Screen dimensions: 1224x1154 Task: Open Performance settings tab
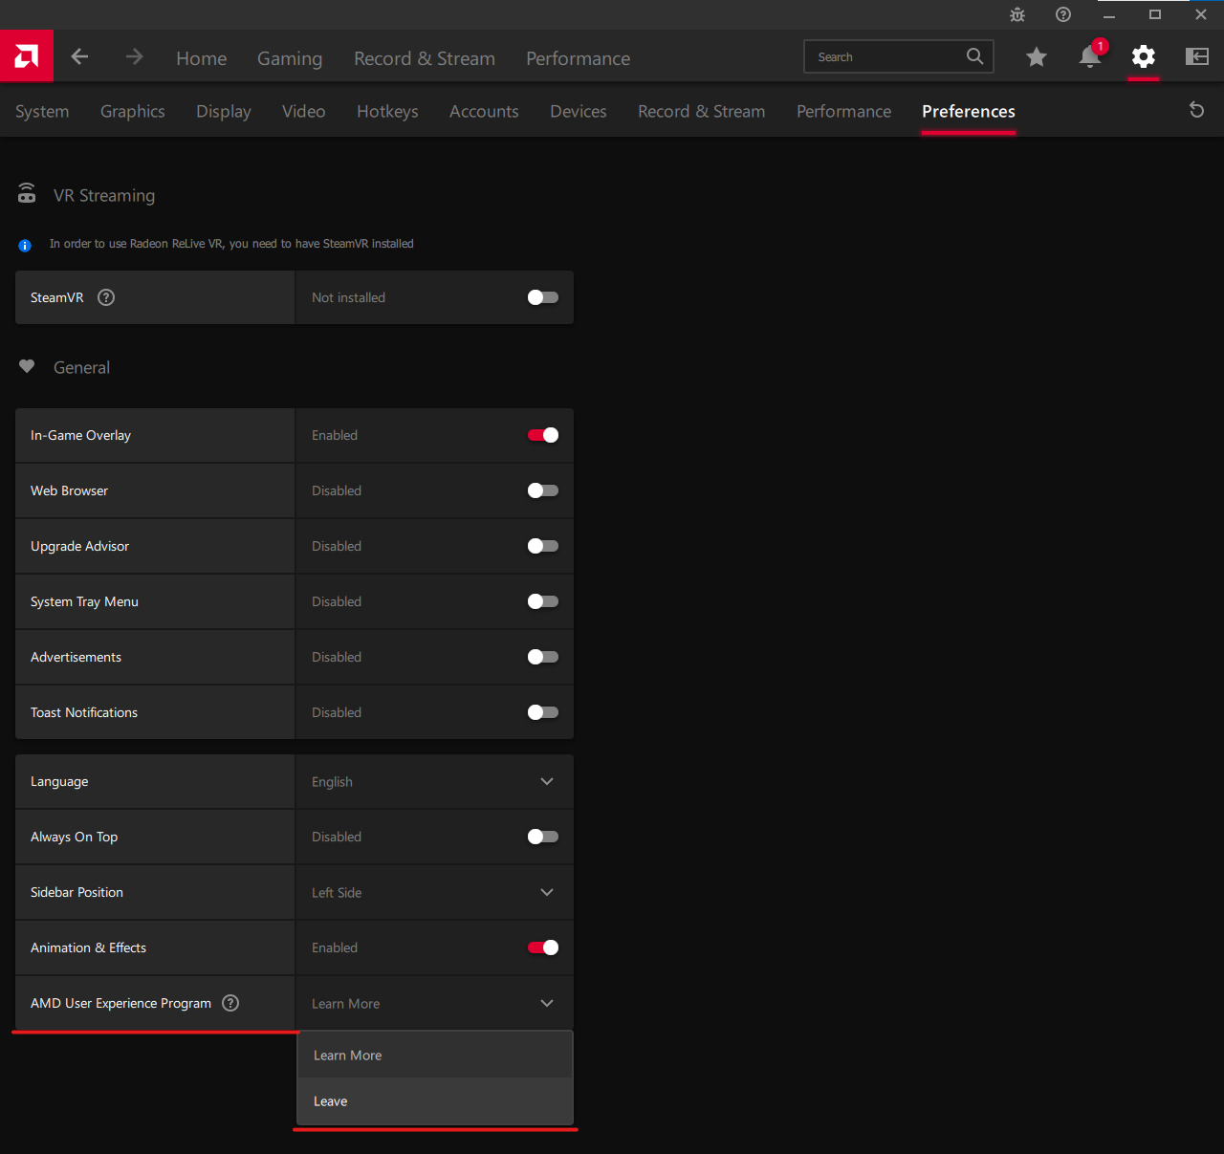coord(843,111)
